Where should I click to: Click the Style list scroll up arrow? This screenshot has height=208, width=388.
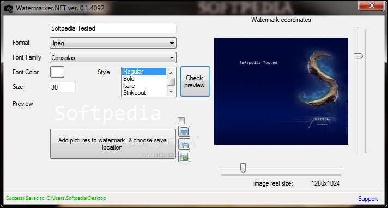pyautogui.click(x=171, y=72)
